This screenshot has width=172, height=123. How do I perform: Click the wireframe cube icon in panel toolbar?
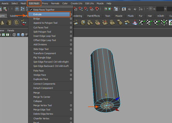coord(14,35)
